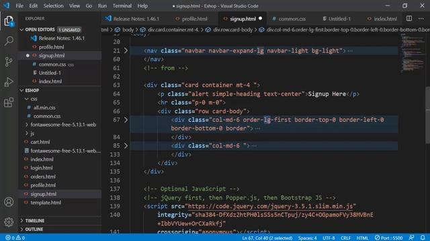Open the Selection menu
This screenshot has height=241, width=430.
coord(53,6)
